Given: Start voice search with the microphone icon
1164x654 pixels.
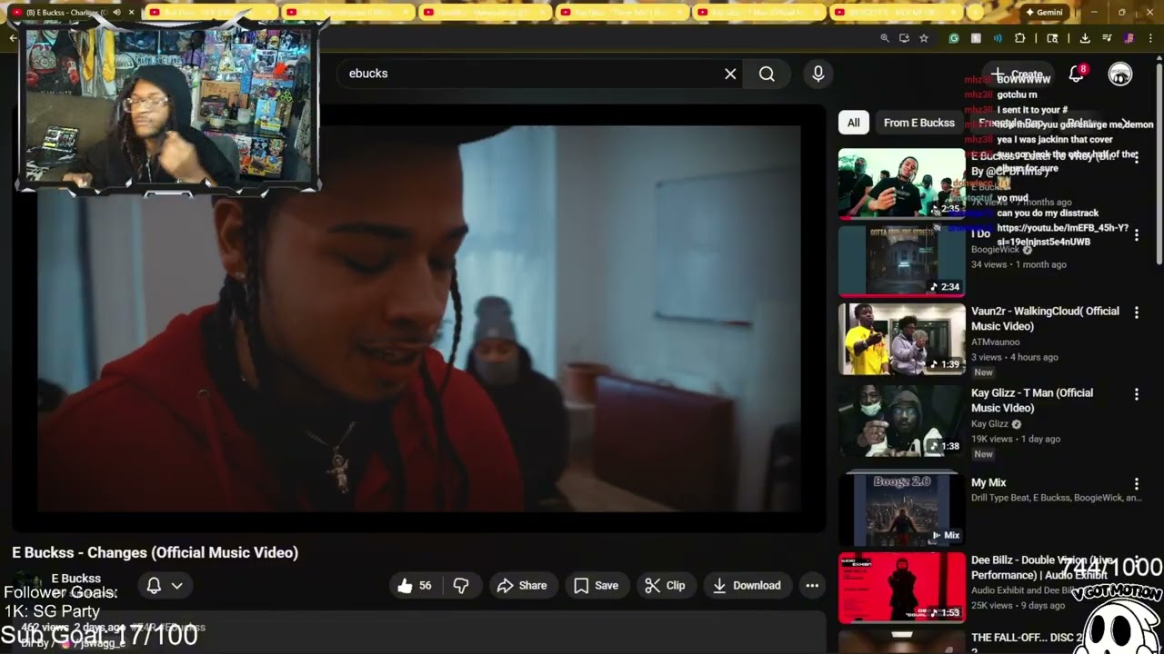Looking at the screenshot, I should point(818,74).
